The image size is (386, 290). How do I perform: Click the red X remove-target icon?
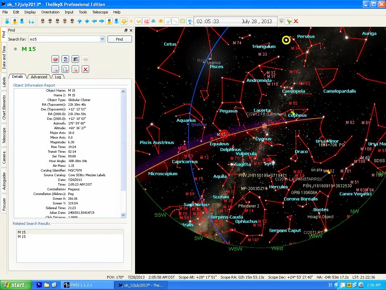click(x=85, y=69)
